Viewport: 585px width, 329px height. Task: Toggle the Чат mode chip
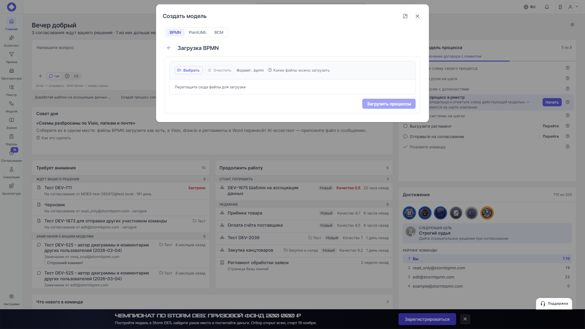(54, 76)
